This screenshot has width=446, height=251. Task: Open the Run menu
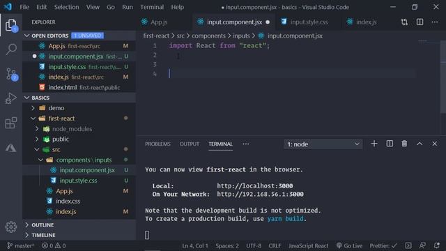click(128, 7)
